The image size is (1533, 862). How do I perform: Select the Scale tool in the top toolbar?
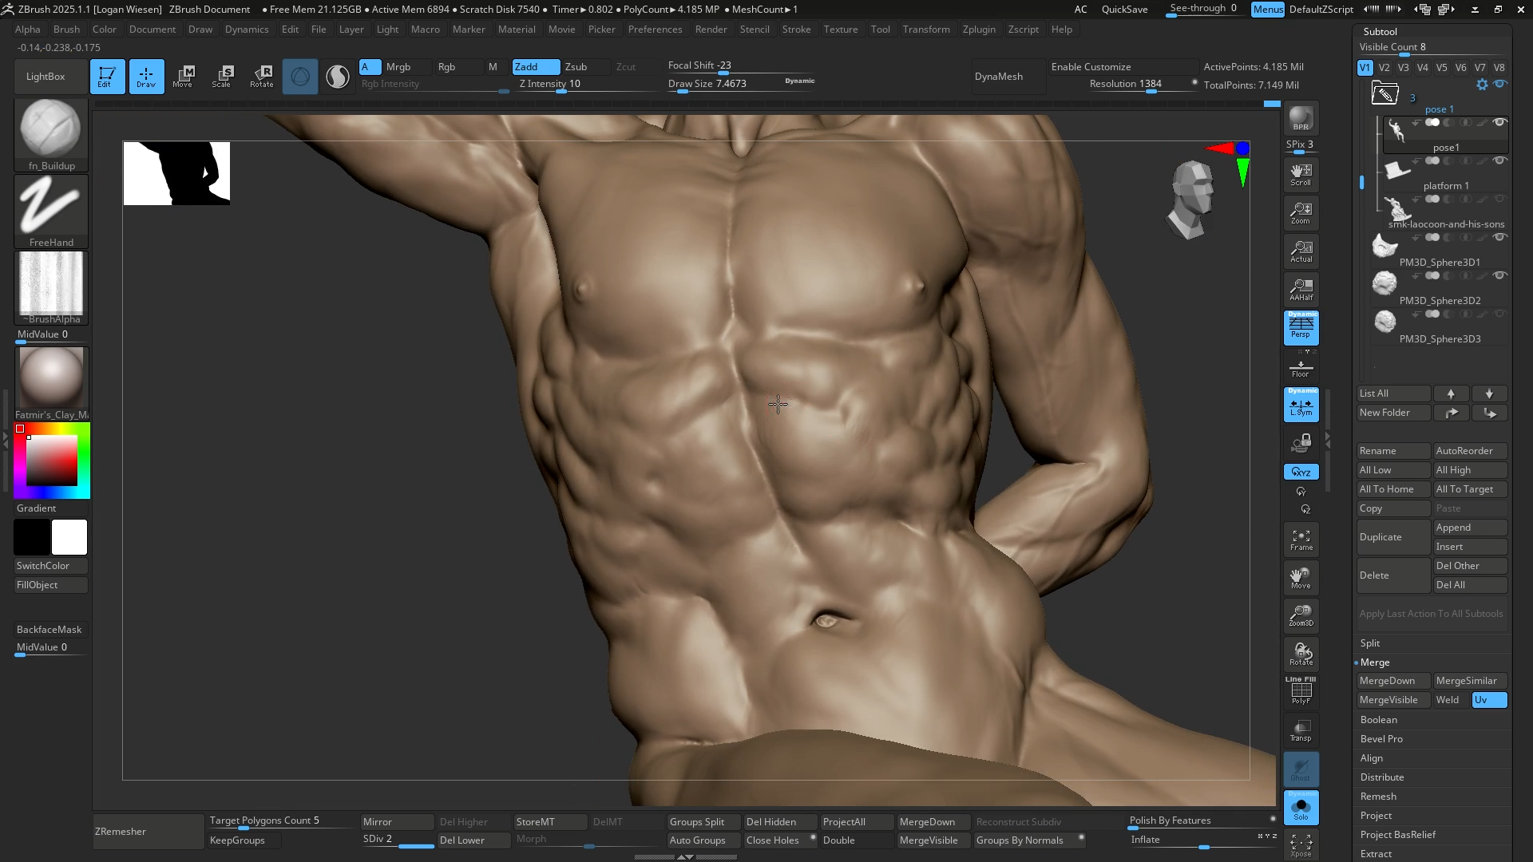[223, 76]
